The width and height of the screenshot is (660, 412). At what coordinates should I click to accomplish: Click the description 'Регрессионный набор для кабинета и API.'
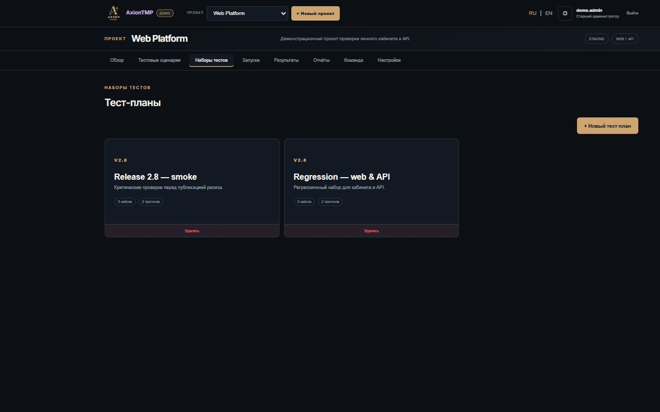coord(339,187)
